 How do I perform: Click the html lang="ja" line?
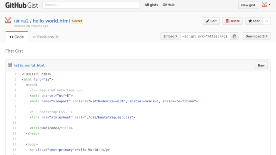[x=37, y=80]
